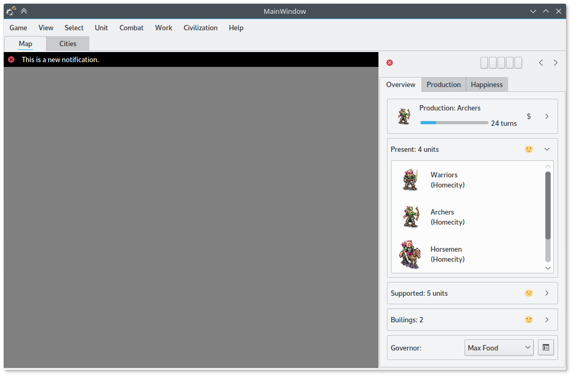Click the happy face in Present units row

pyautogui.click(x=528, y=149)
